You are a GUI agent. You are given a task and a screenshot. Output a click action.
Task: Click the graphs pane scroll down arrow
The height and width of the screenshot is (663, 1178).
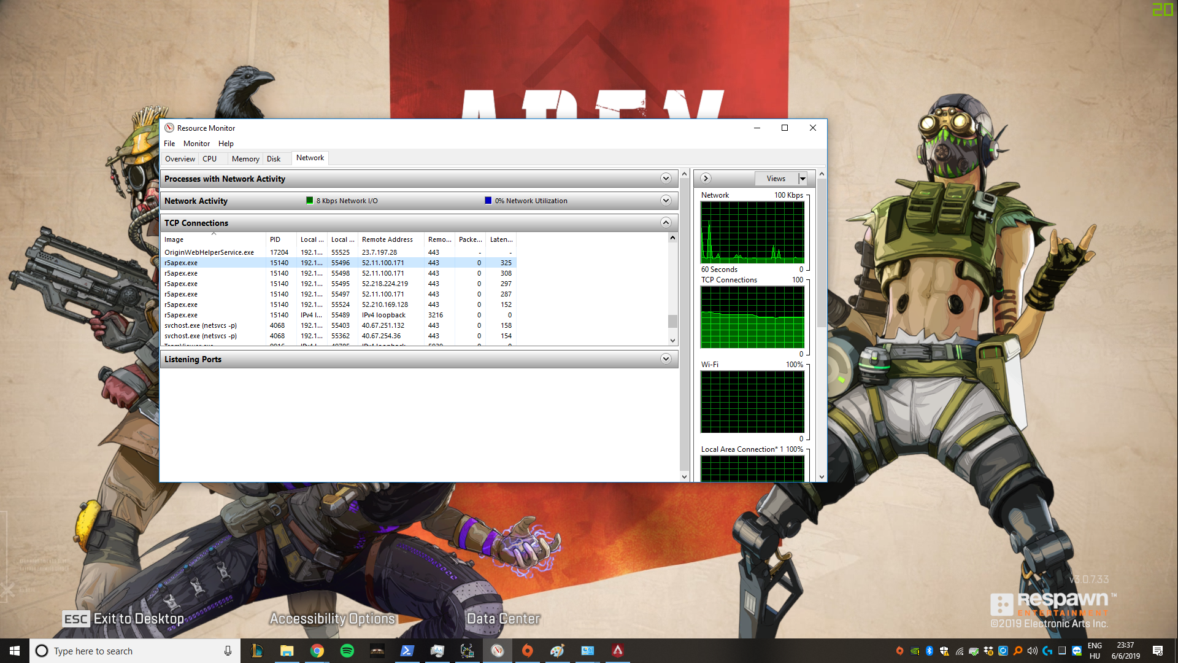click(822, 477)
